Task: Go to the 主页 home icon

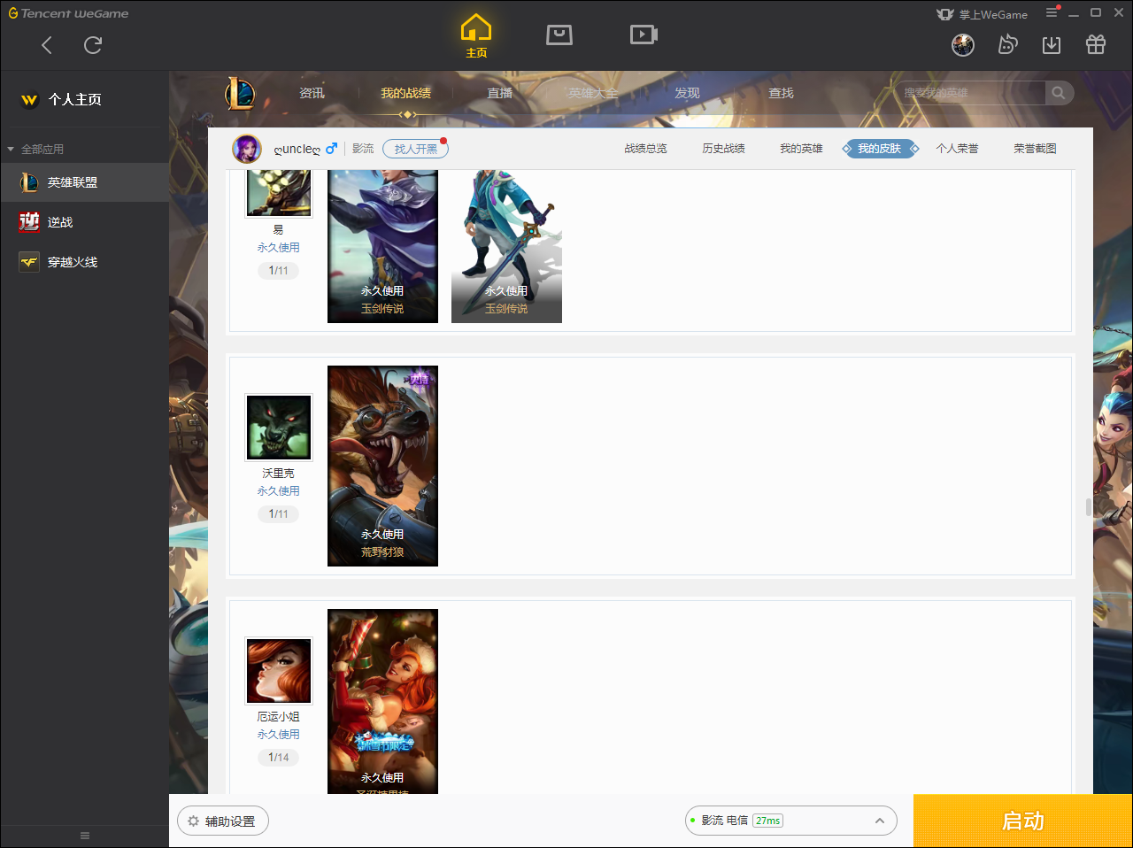Action: [476, 36]
